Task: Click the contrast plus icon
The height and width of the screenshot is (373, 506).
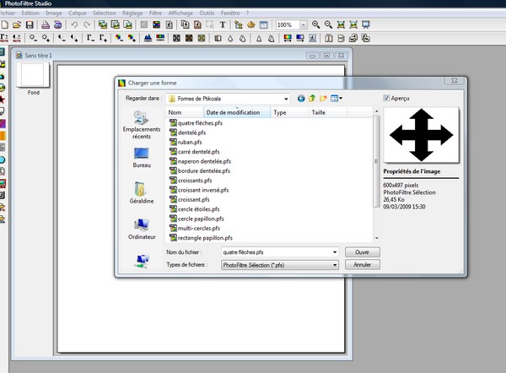Action: click(x=74, y=38)
